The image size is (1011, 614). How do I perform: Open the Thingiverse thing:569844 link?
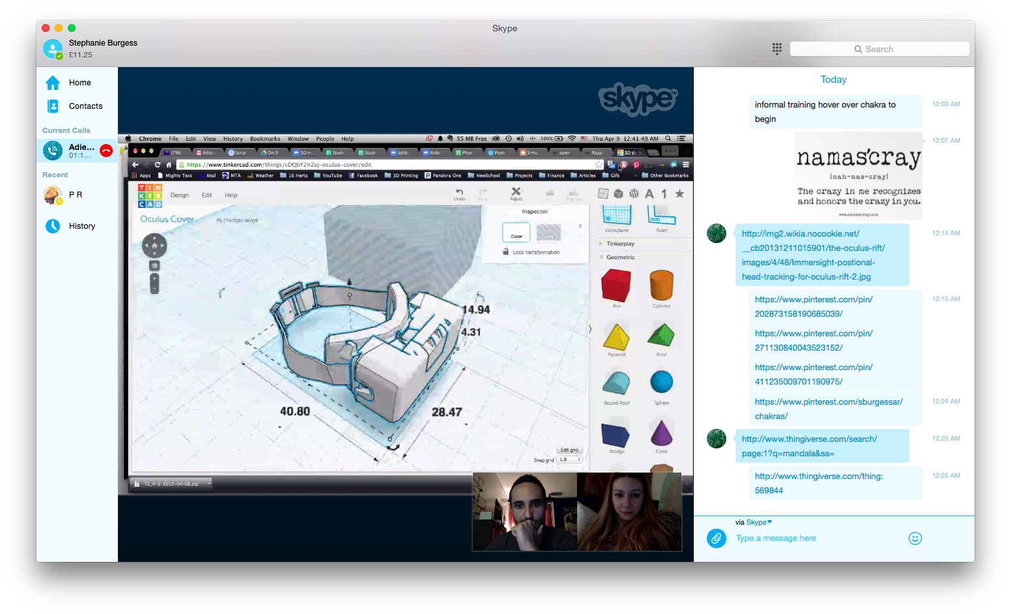pyautogui.click(x=819, y=483)
